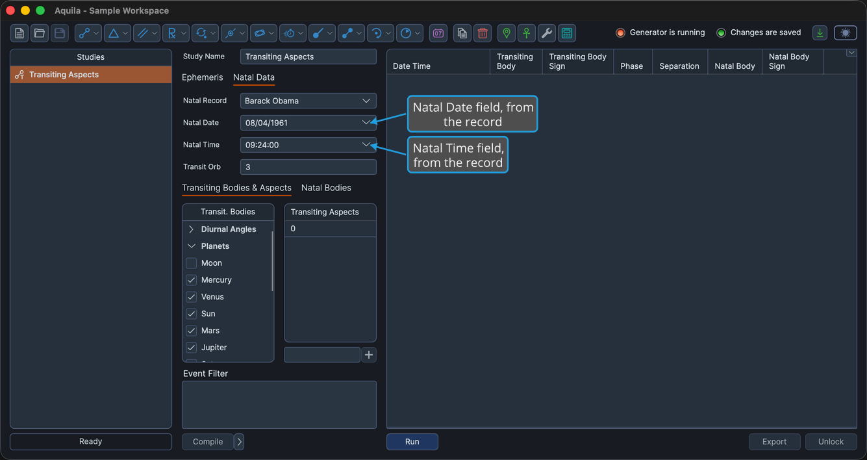Uncheck the Sun checkbox
The width and height of the screenshot is (867, 460).
(x=192, y=314)
